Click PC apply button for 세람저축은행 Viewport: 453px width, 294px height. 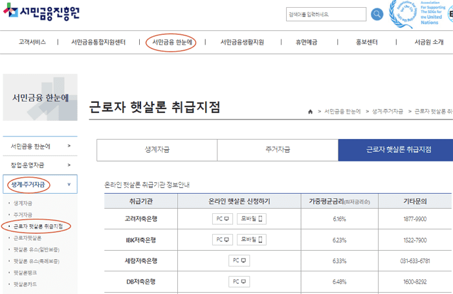pos(239,260)
